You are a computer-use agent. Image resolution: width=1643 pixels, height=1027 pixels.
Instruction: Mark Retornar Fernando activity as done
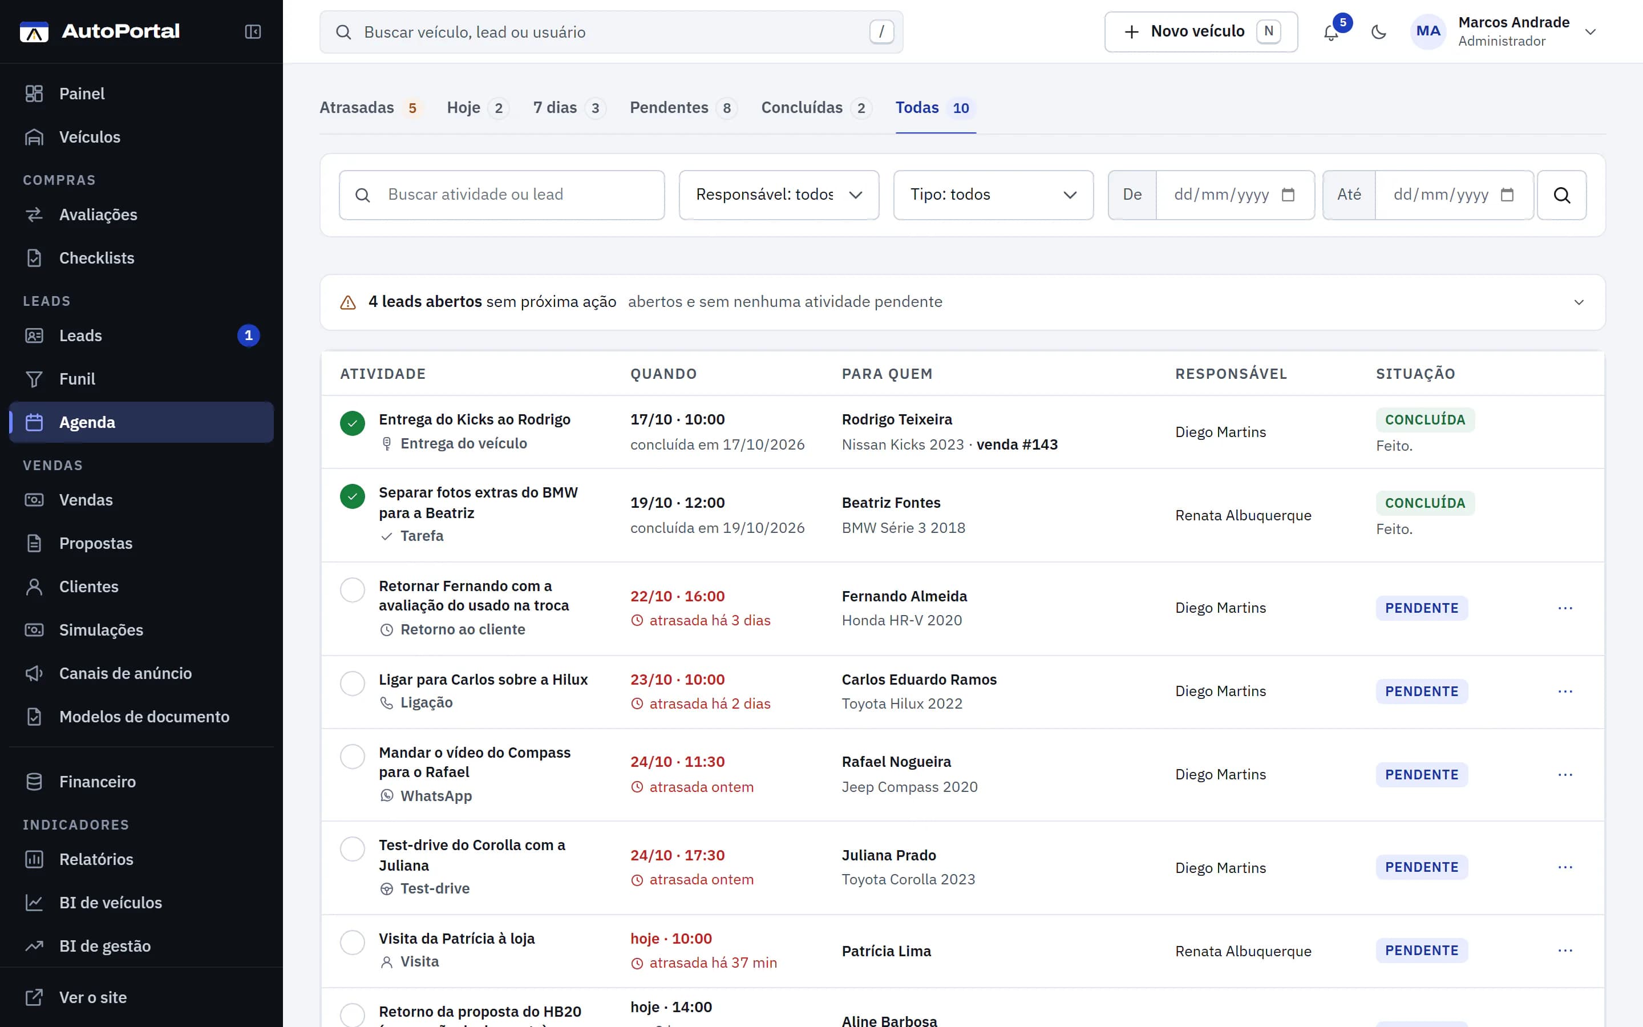pyautogui.click(x=353, y=589)
